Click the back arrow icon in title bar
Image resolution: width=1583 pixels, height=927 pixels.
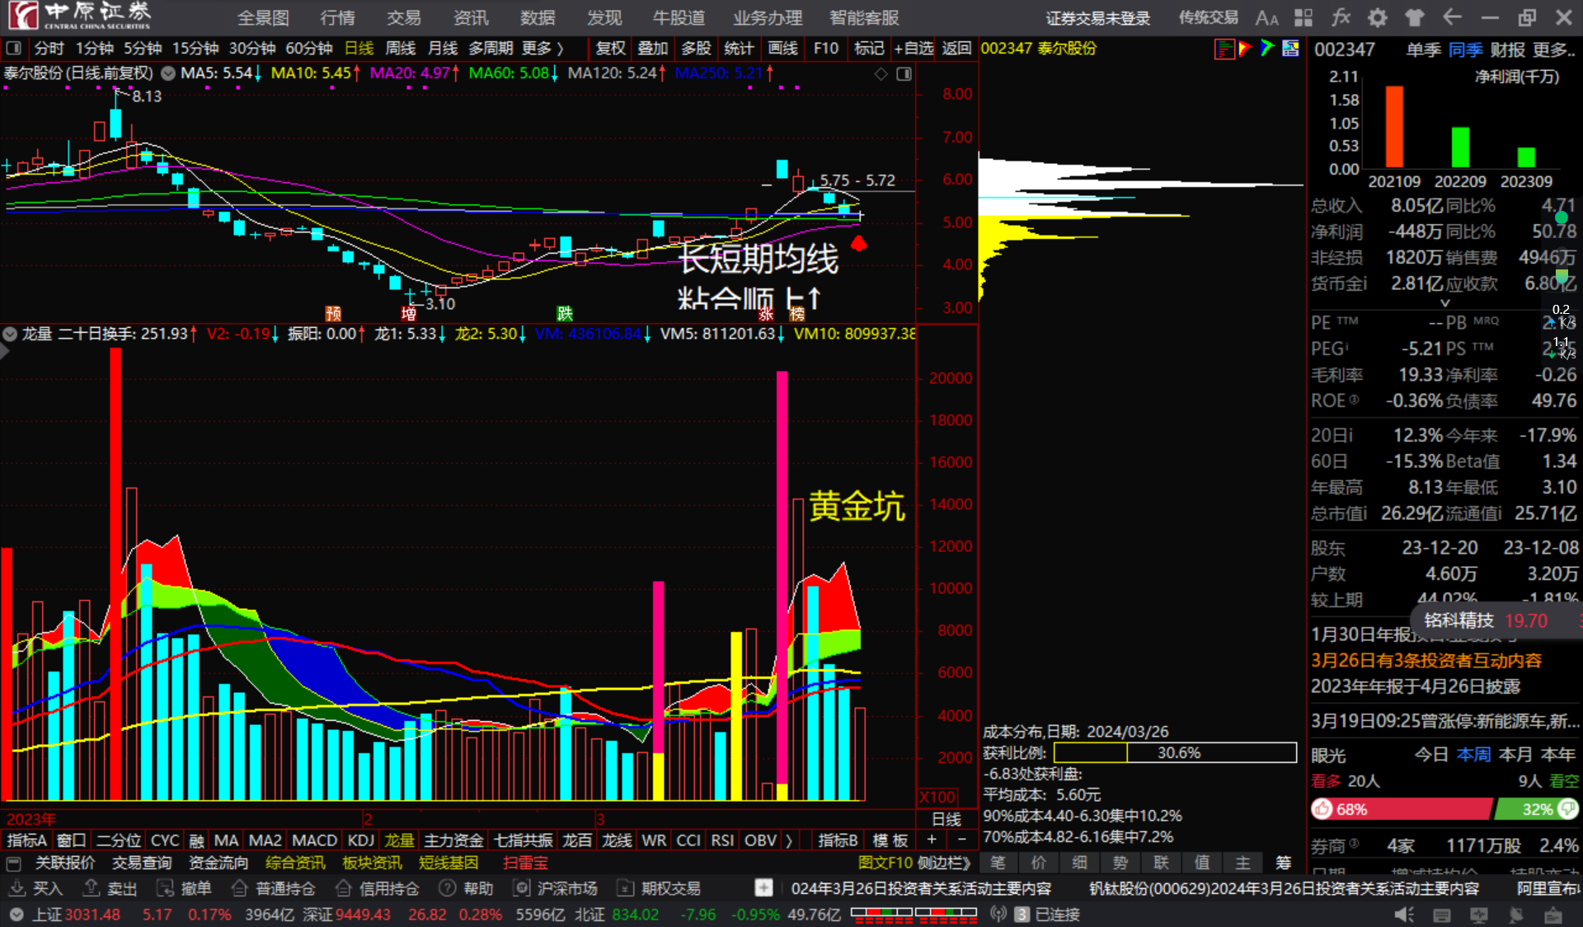[1452, 17]
